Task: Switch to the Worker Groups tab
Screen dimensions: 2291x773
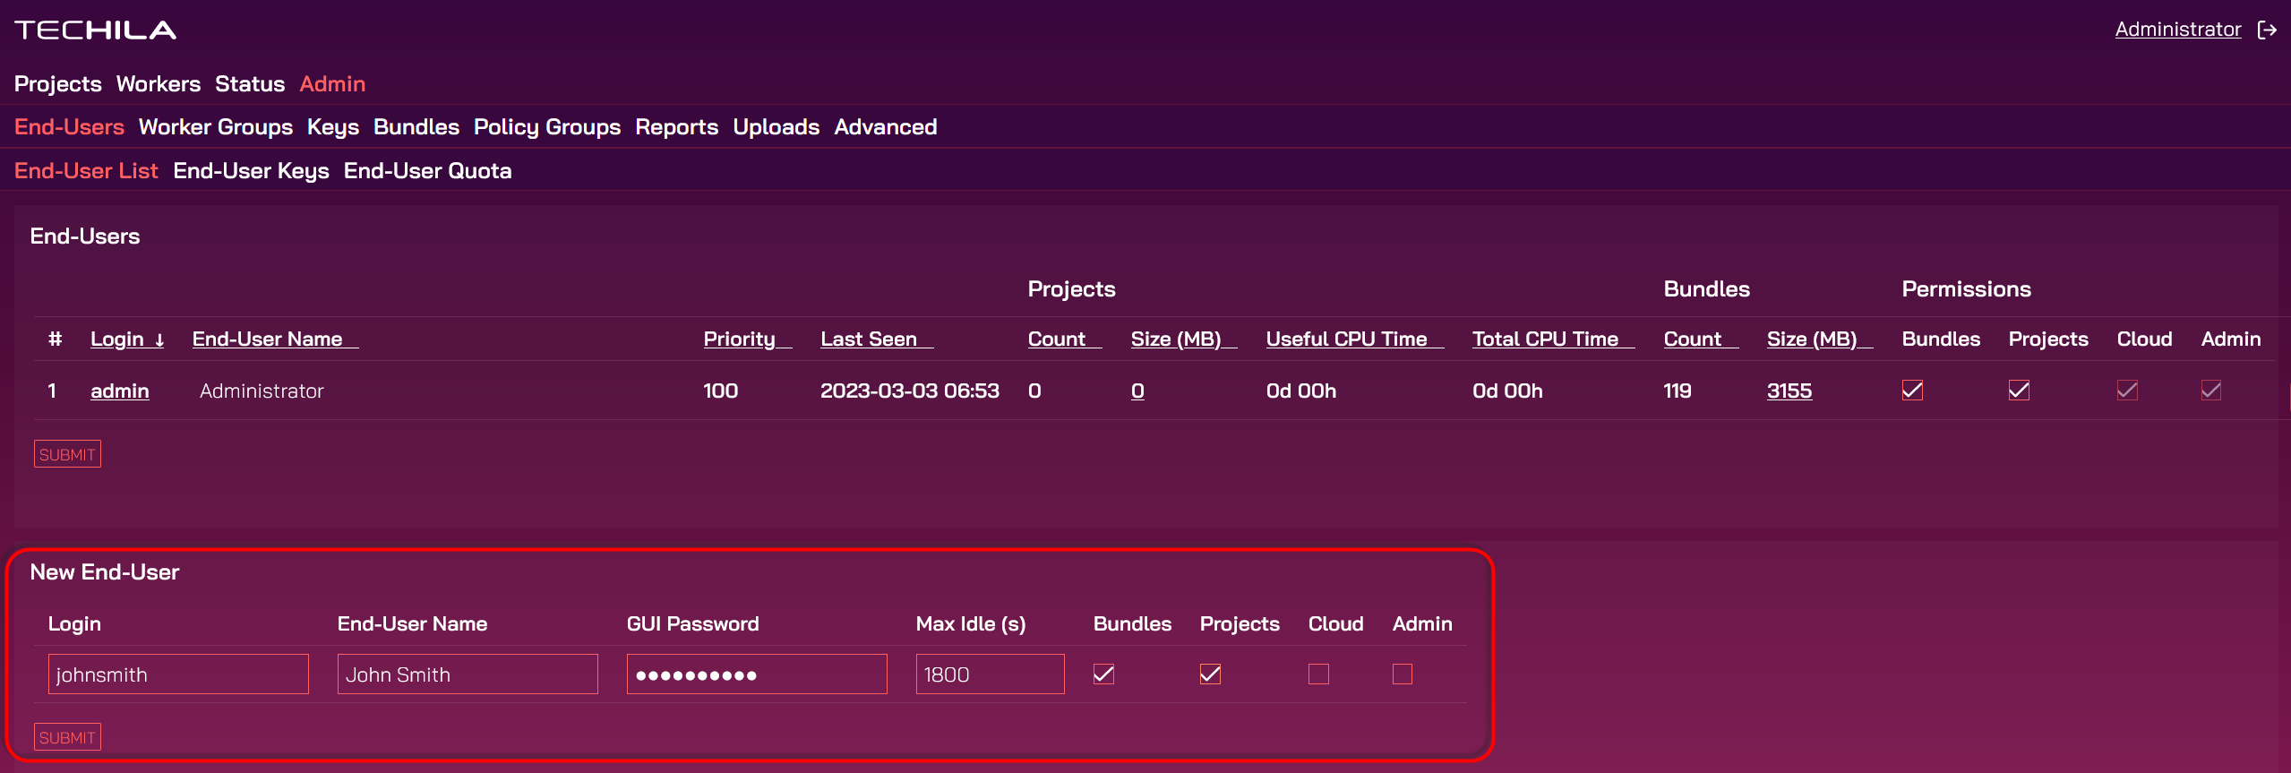Action: tap(216, 127)
